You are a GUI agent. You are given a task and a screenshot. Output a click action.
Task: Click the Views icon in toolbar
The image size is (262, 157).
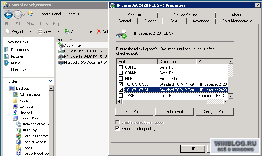pos(40,32)
